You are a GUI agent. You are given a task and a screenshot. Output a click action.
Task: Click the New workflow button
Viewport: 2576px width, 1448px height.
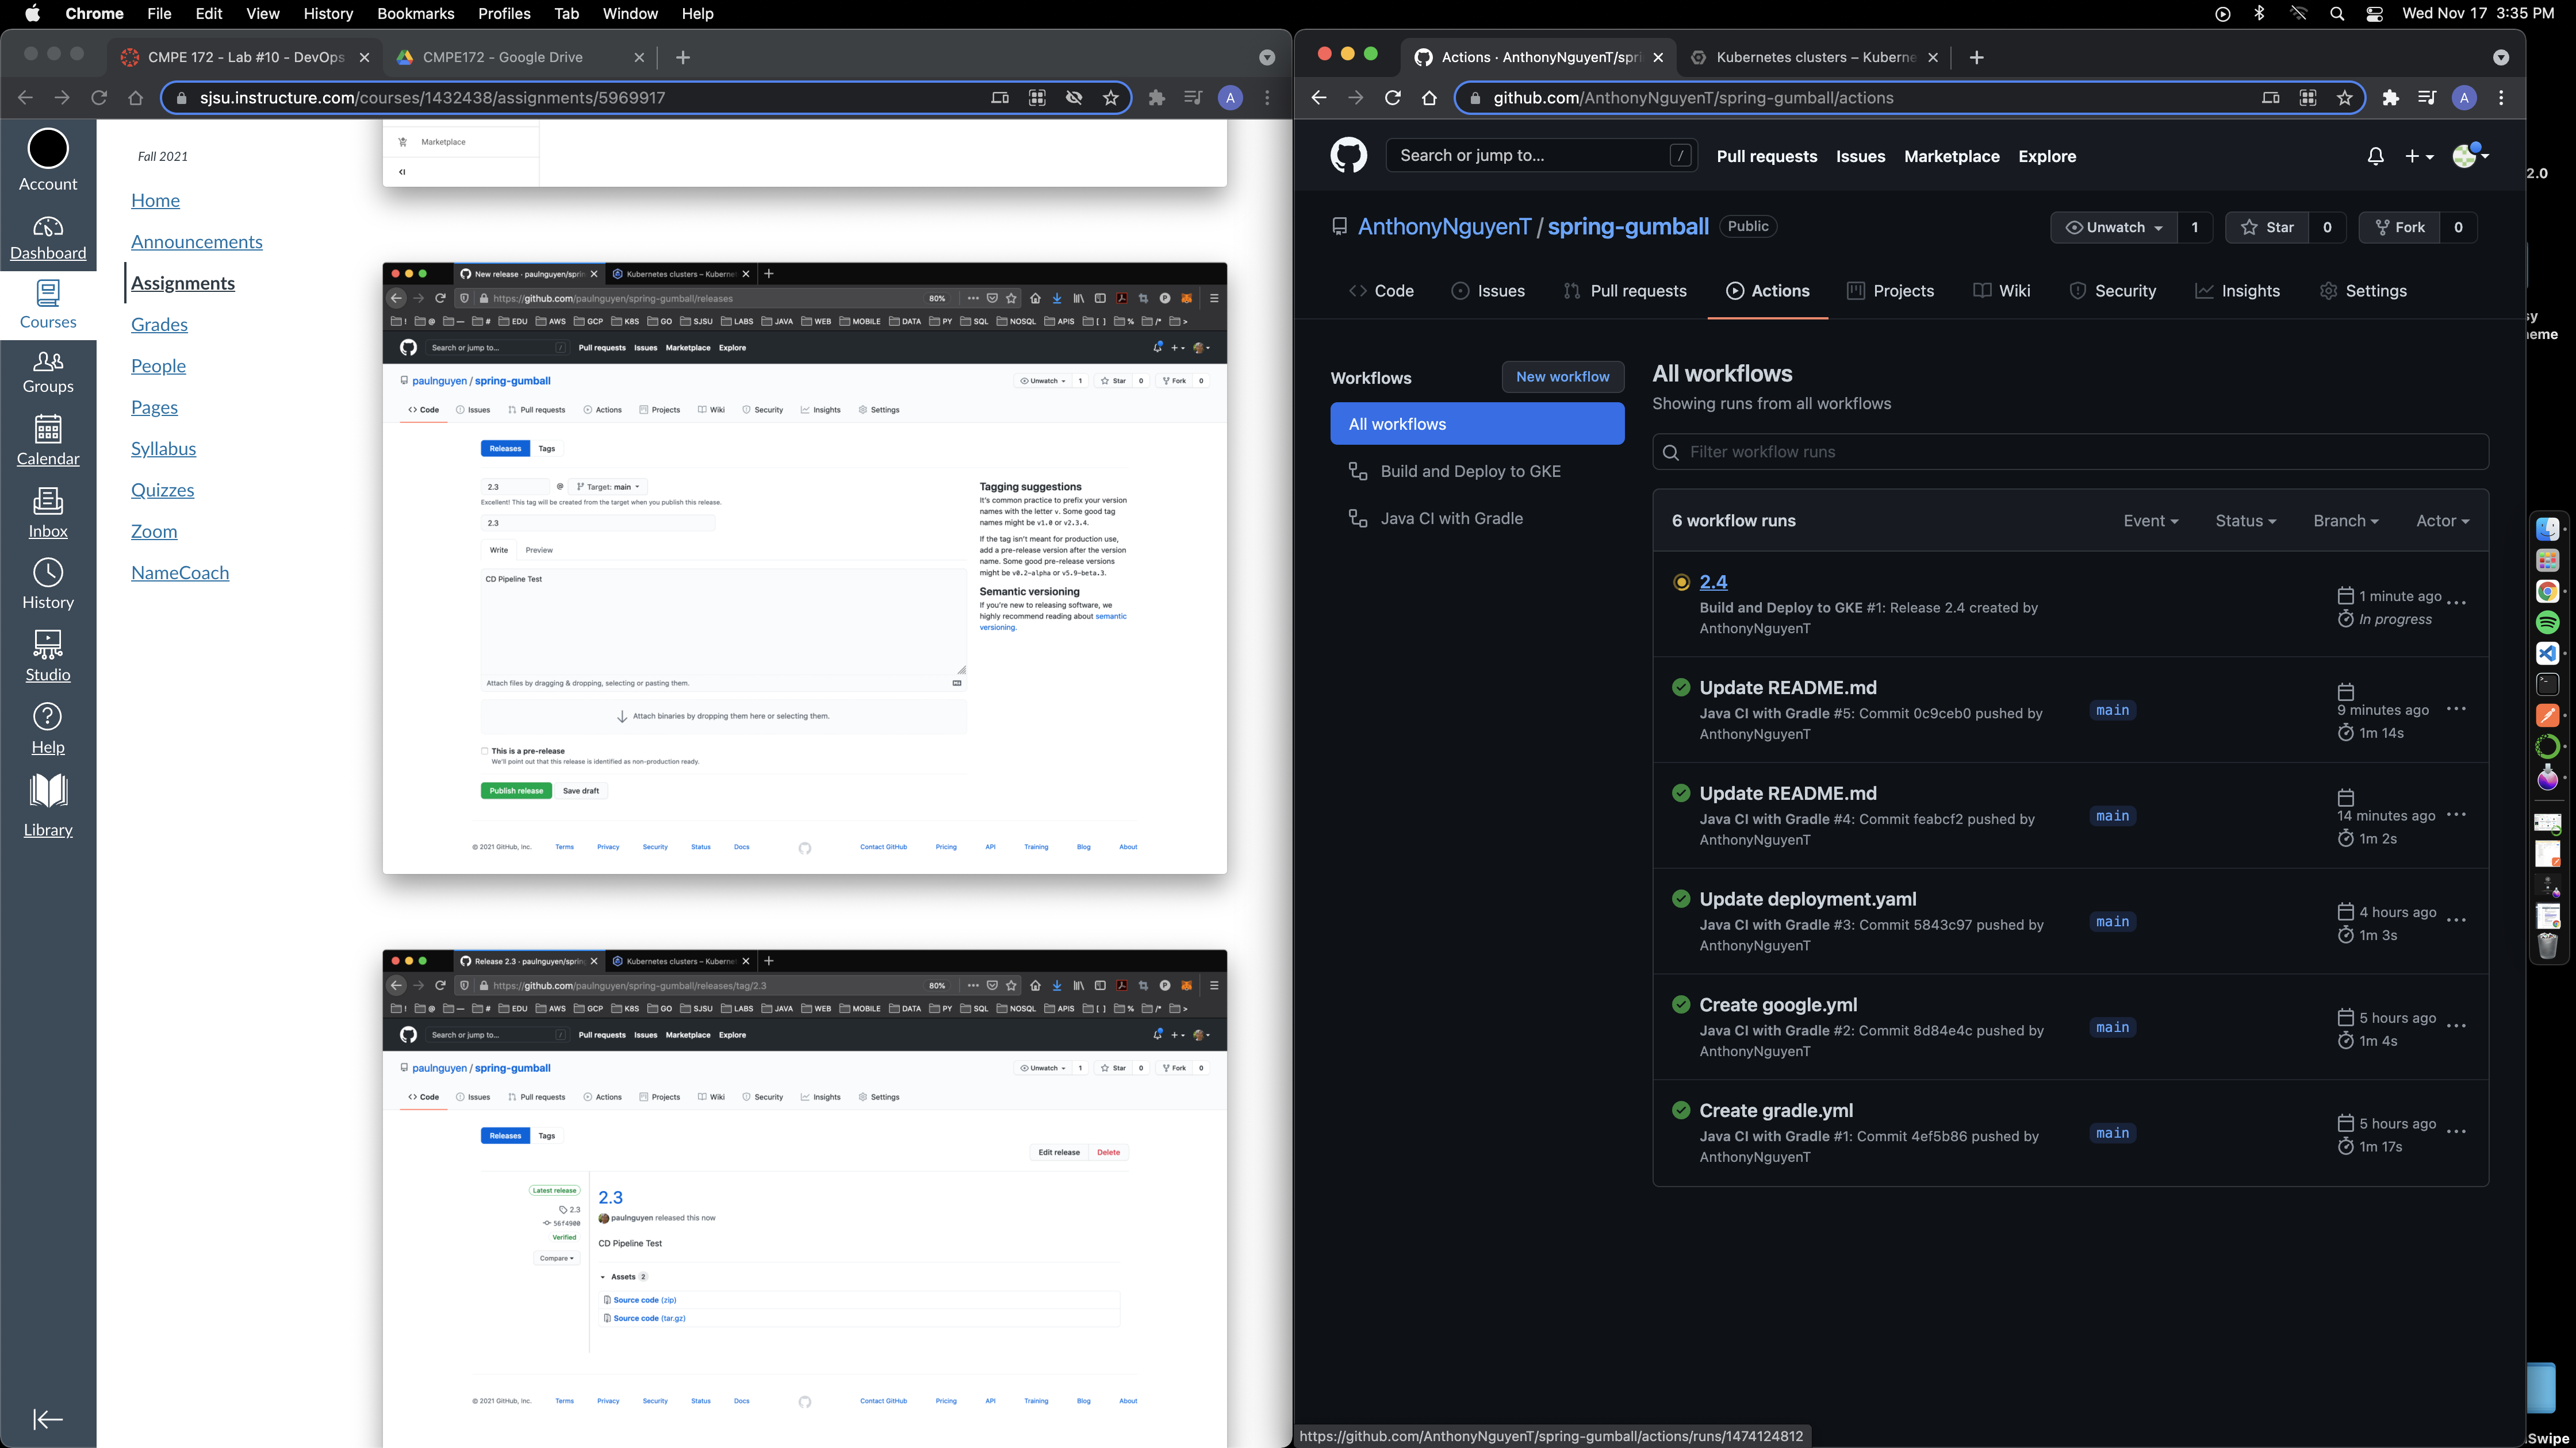point(1562,377)
